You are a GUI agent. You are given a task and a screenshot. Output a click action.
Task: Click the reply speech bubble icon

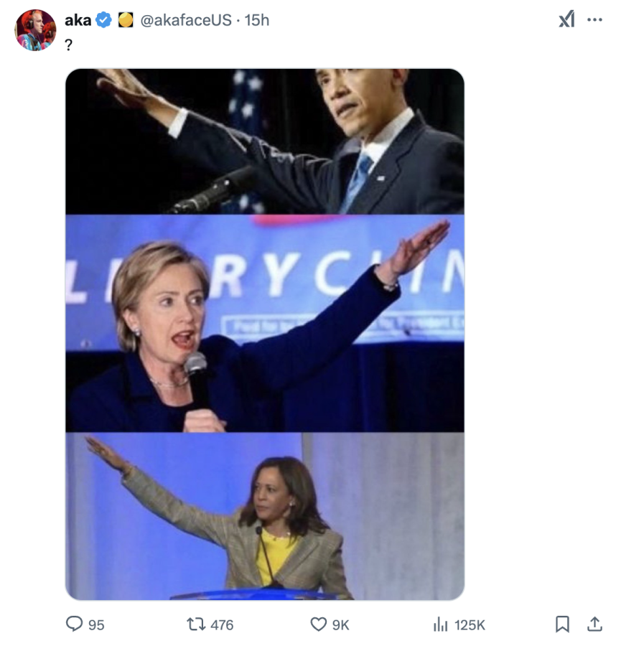(x=74, y=624)
